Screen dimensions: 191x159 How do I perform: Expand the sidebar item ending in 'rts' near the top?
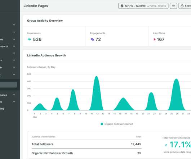click(x=14, y=39)
